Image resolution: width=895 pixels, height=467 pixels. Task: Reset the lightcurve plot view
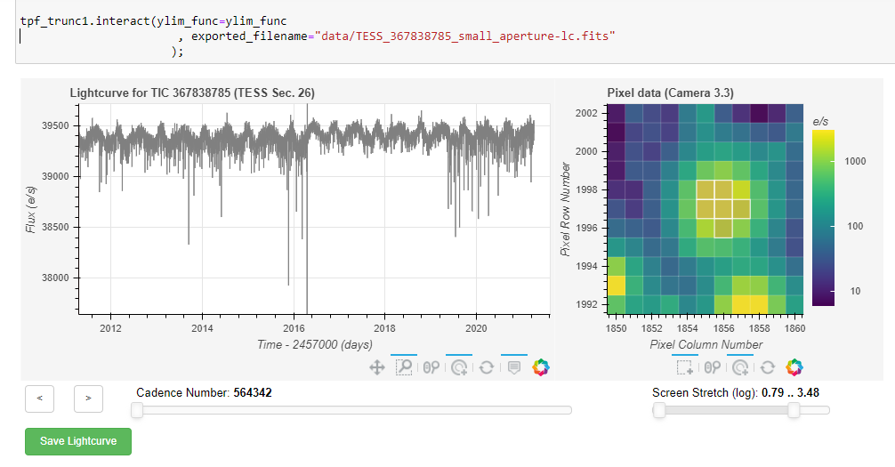tap(487, 367)
